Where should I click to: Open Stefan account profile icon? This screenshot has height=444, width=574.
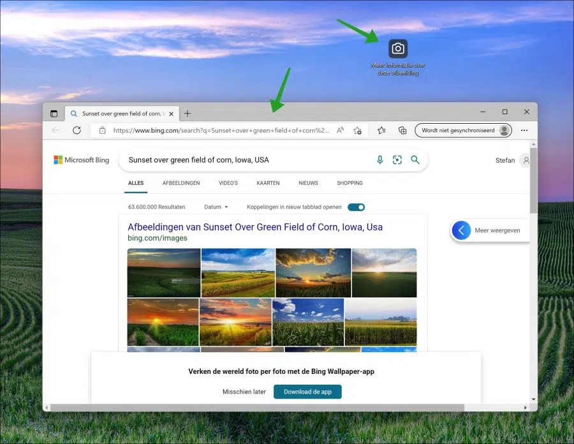pos(526,160)
